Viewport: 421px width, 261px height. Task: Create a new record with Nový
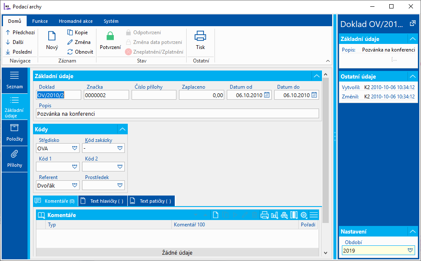52,41
